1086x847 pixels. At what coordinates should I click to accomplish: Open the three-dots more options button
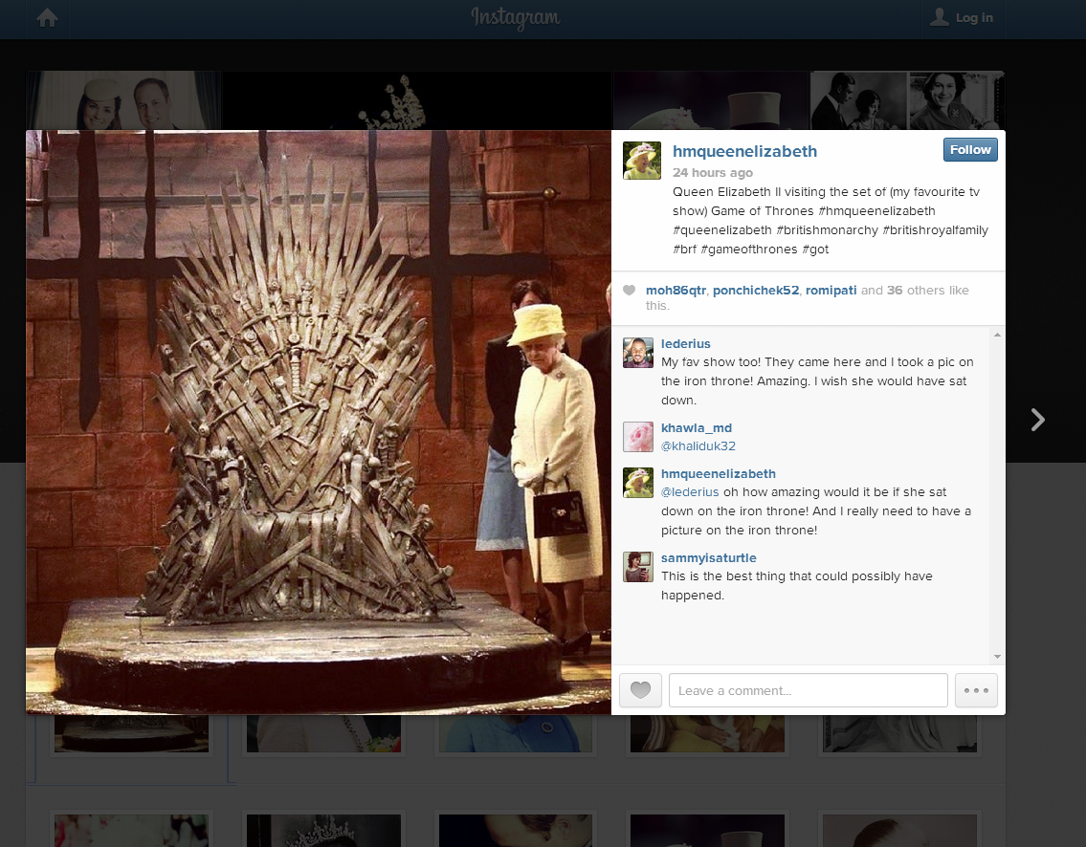976,690
